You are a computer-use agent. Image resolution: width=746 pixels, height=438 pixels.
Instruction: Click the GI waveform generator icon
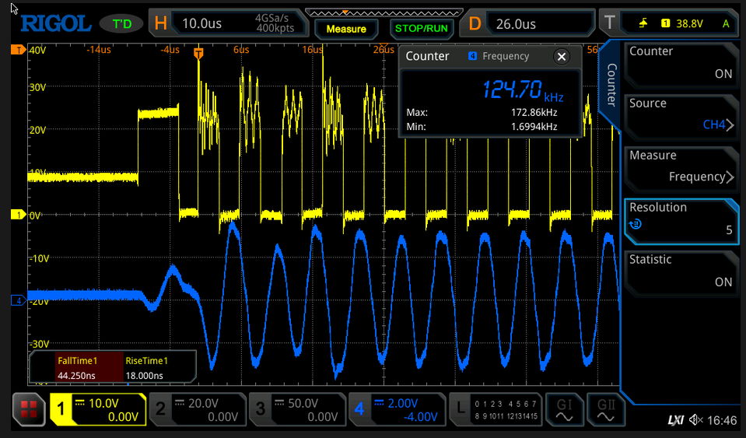pyautogui.click(x=564, y=410)
